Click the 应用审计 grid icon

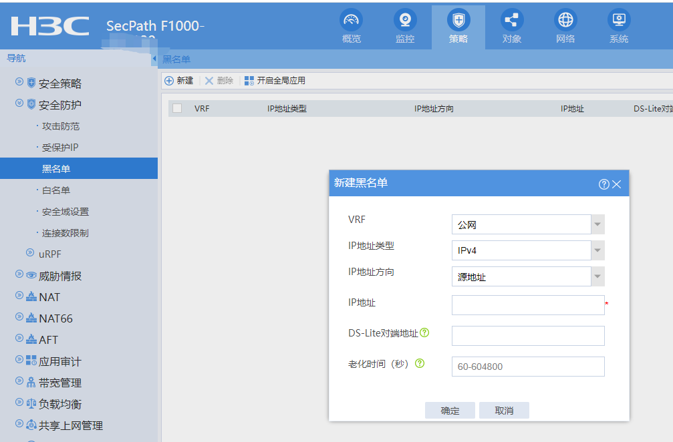31,361
